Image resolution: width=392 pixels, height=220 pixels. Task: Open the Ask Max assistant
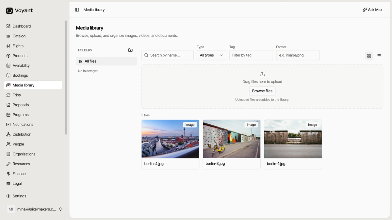click(372, 10)
